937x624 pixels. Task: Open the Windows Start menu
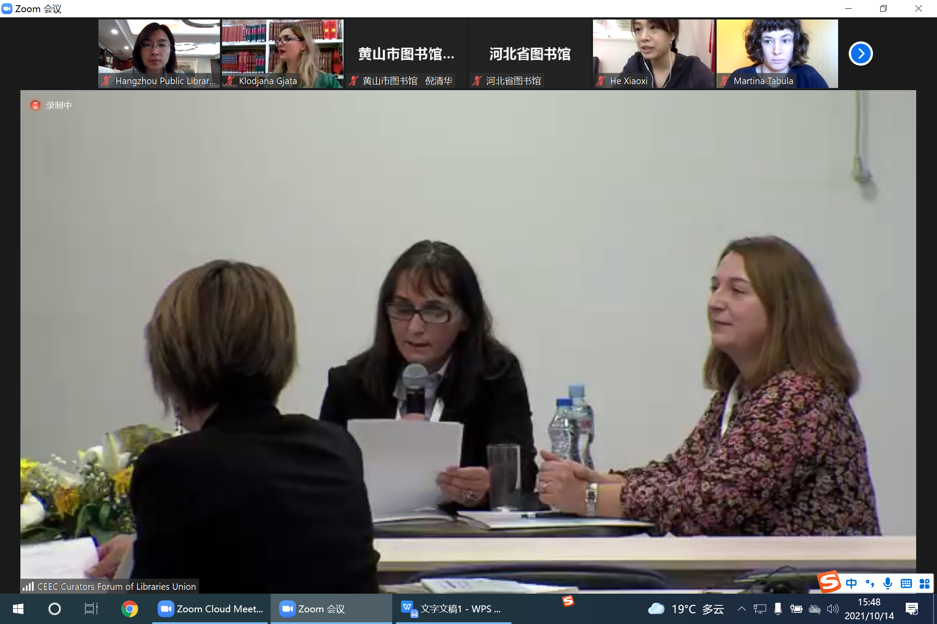(18, 609)
